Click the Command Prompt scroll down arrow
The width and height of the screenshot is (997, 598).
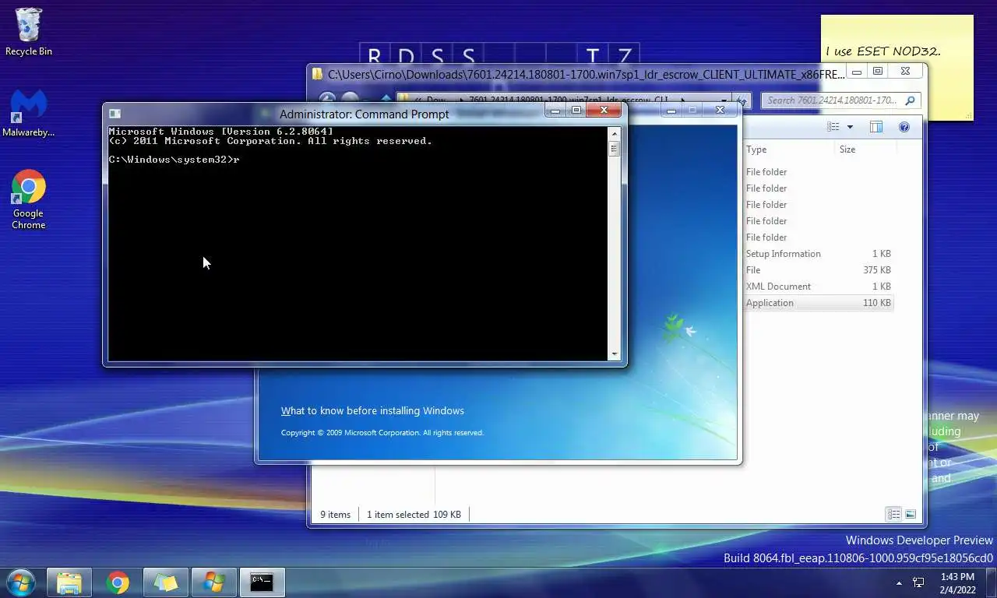coord(614,354)
